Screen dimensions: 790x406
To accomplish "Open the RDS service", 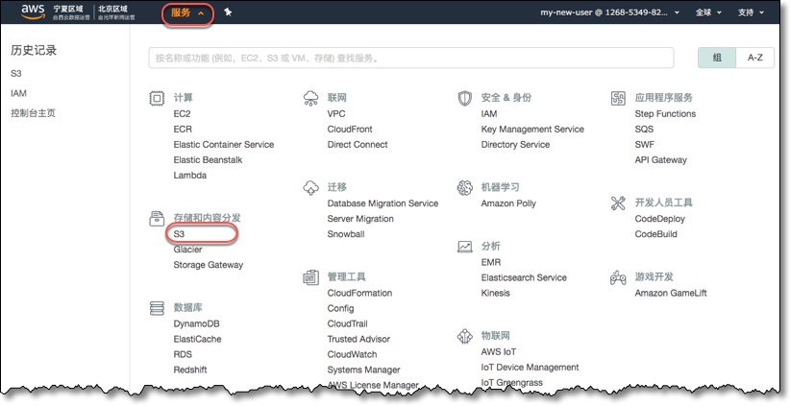I will (x=183, y=355).
